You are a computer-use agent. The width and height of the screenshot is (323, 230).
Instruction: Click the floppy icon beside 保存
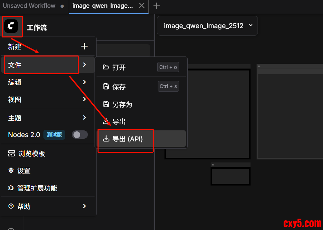tap(106, 86)
